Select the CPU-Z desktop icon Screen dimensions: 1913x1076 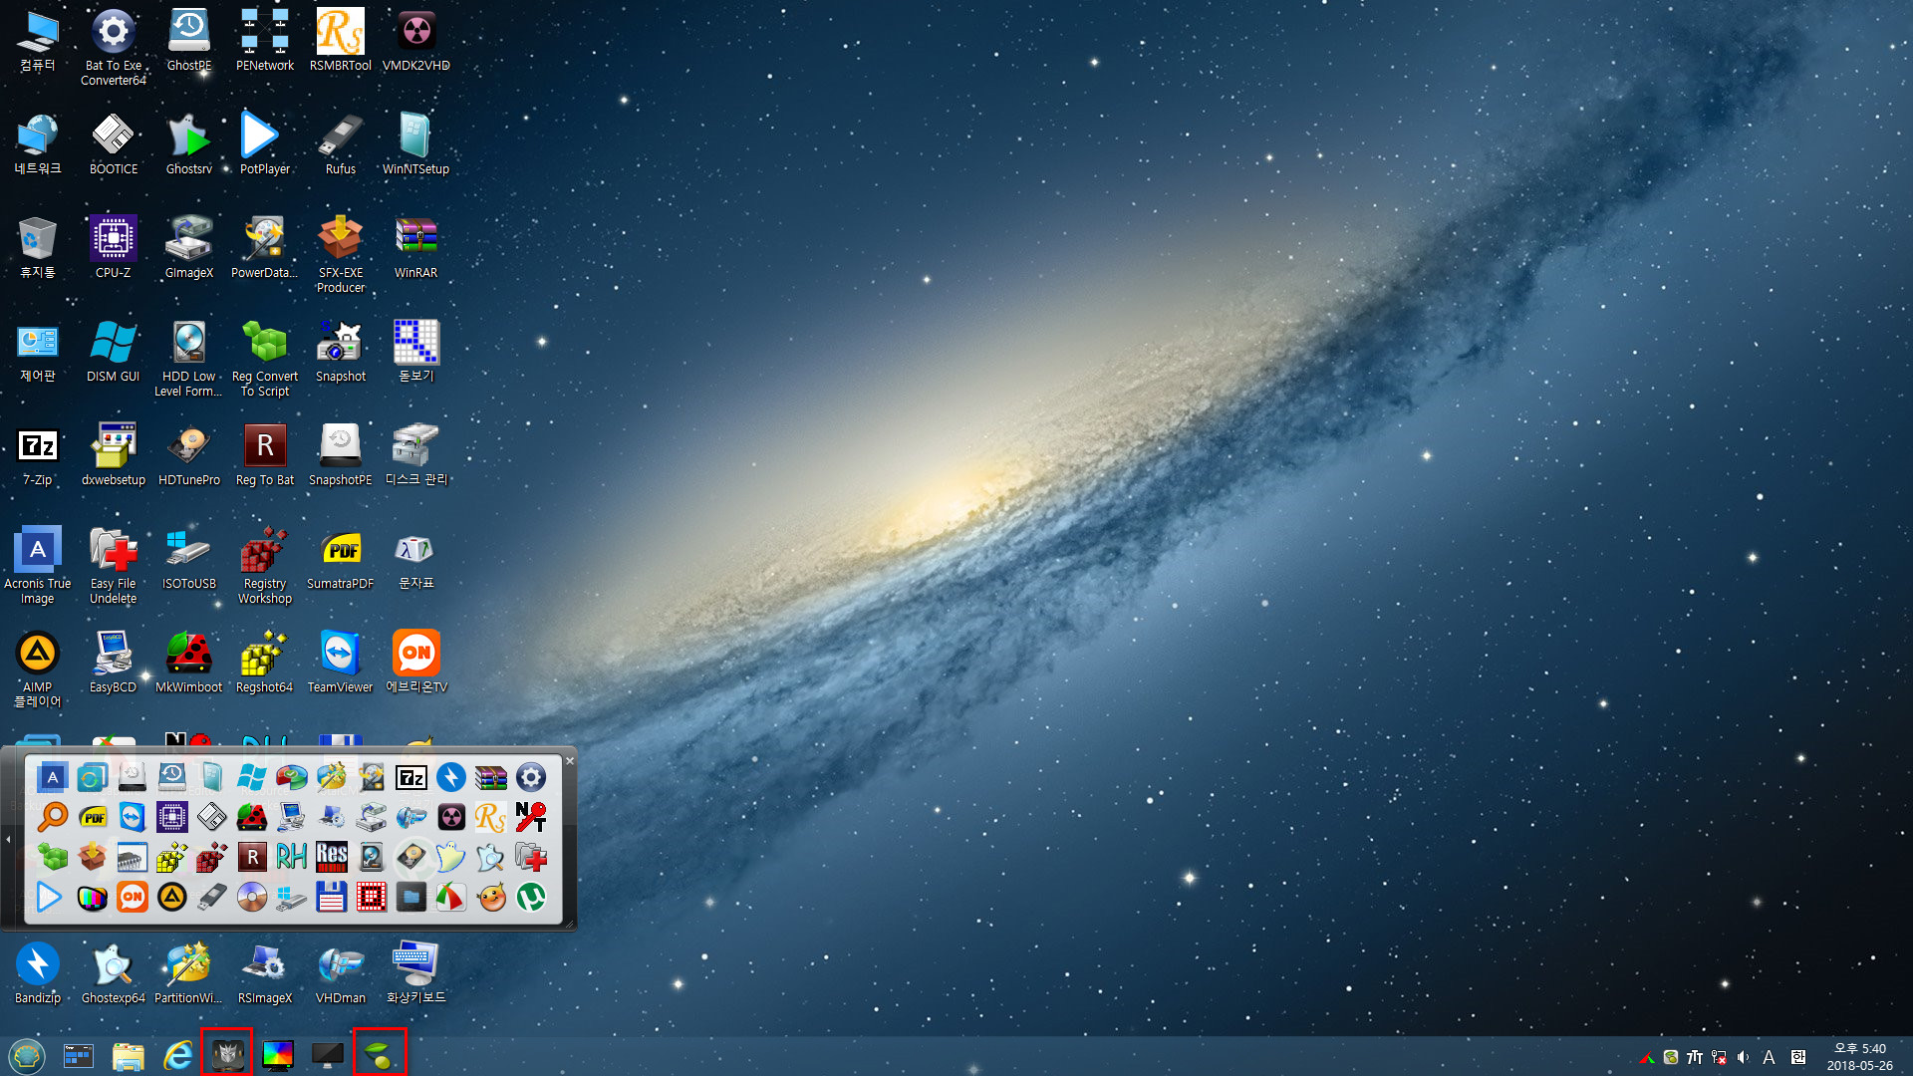(x=114, y=247)
